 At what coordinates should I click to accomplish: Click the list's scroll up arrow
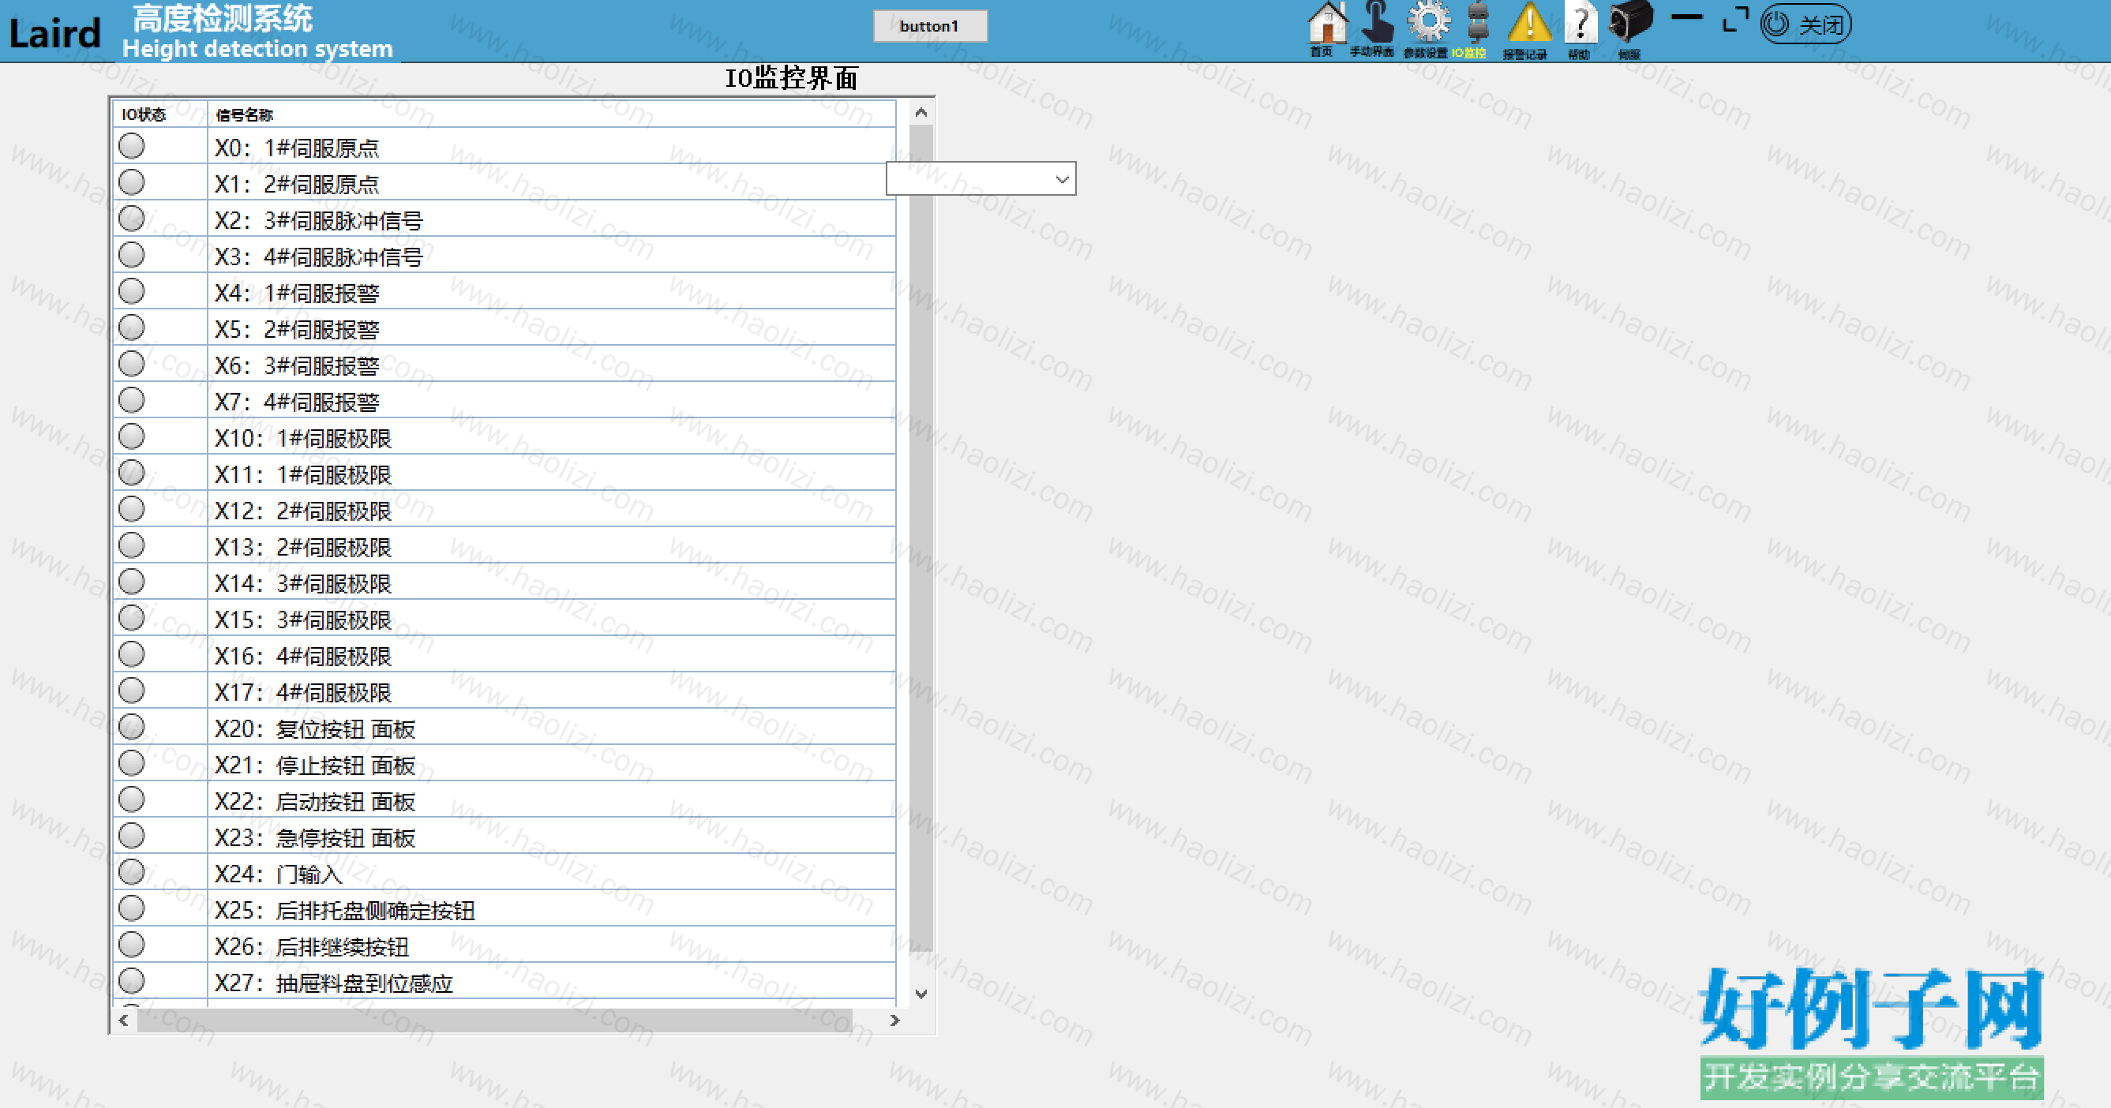[921, 112]
